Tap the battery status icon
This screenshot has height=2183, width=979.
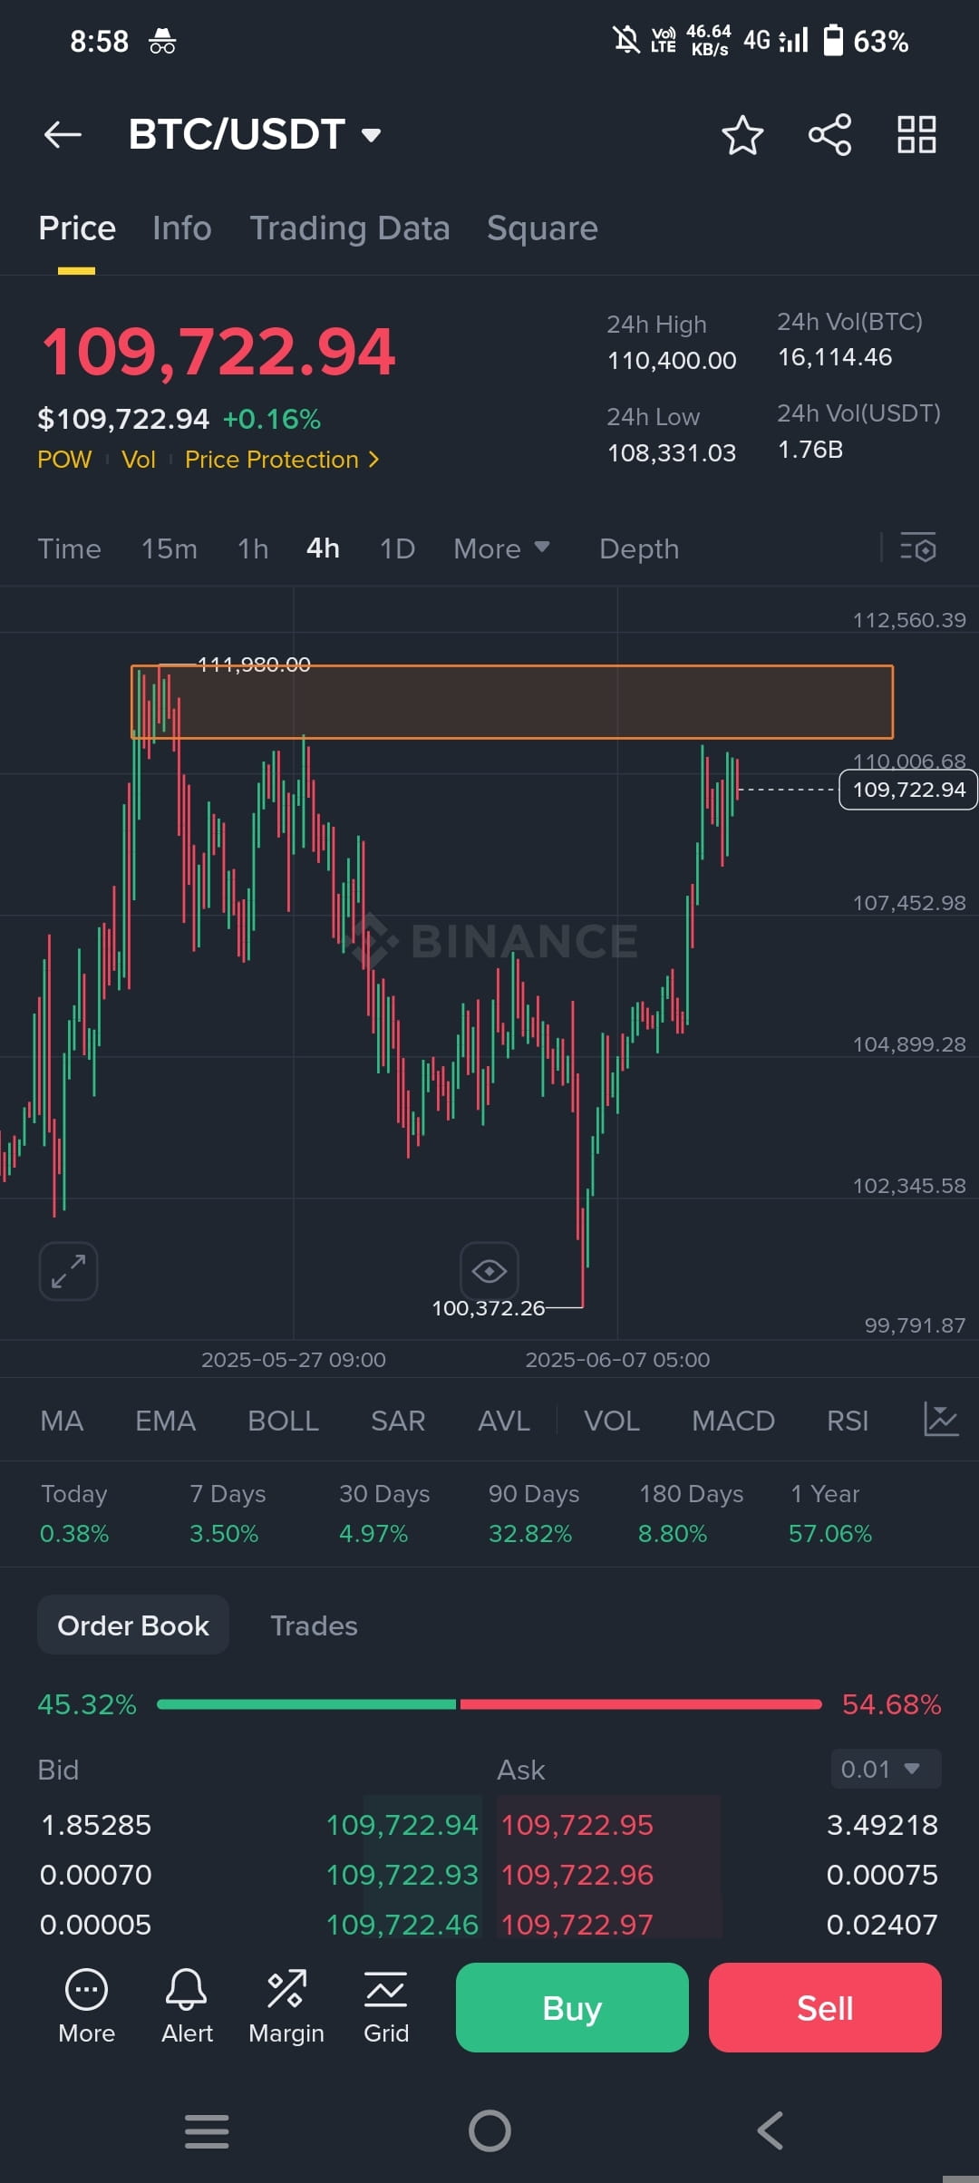[x=833, y=40]
